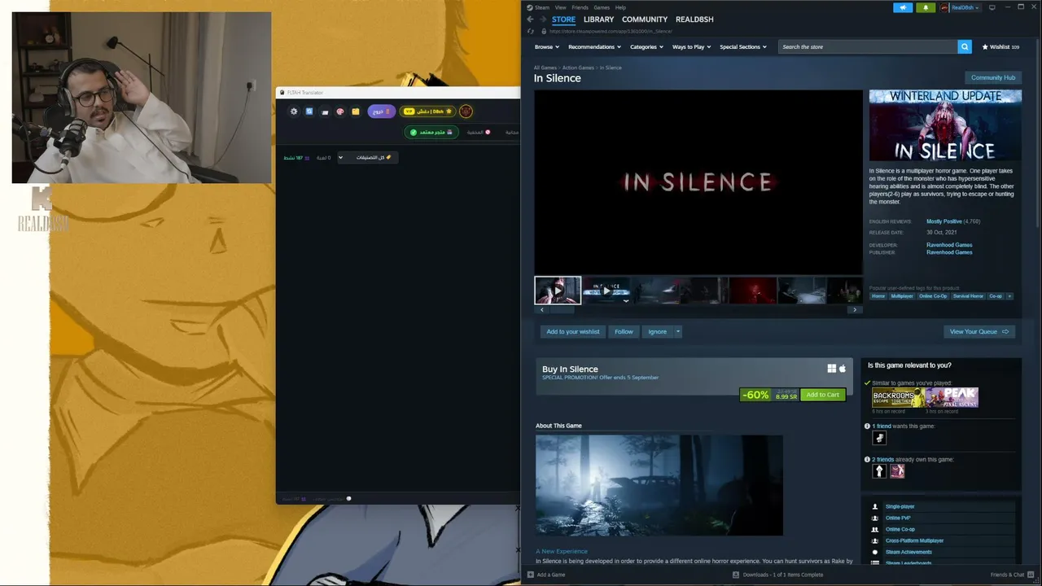Screen dimensions: 1042x586
Task: Open settings gear in FLTAH Translator
Action: click(294, 112)
